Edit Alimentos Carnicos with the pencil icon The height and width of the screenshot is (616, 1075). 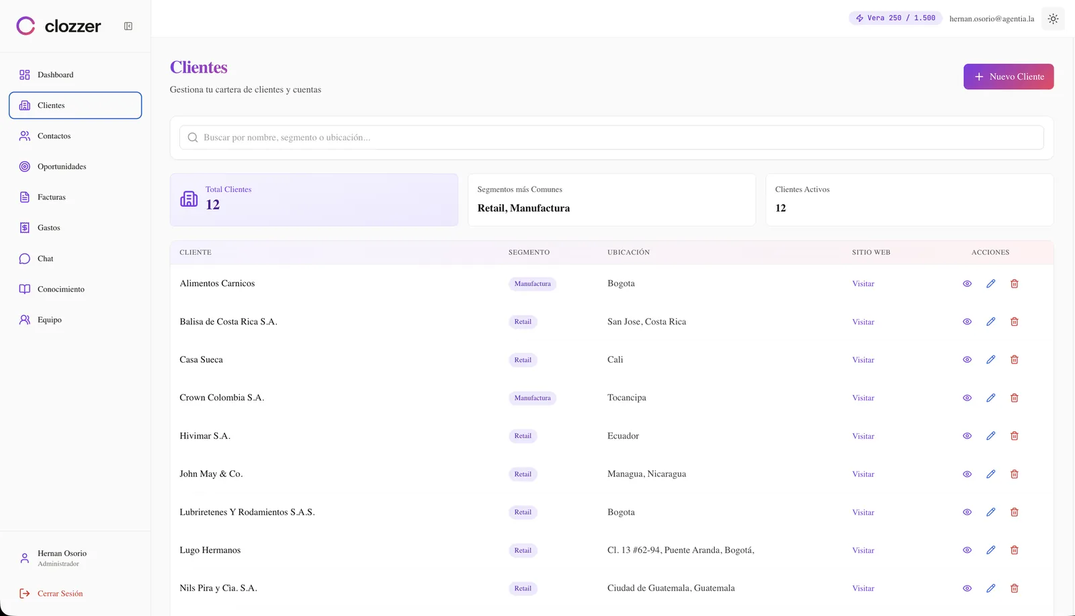pyautogui.click(x=990, y=283)
